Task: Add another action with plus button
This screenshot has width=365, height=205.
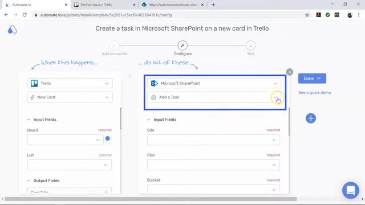Action: 311,118
